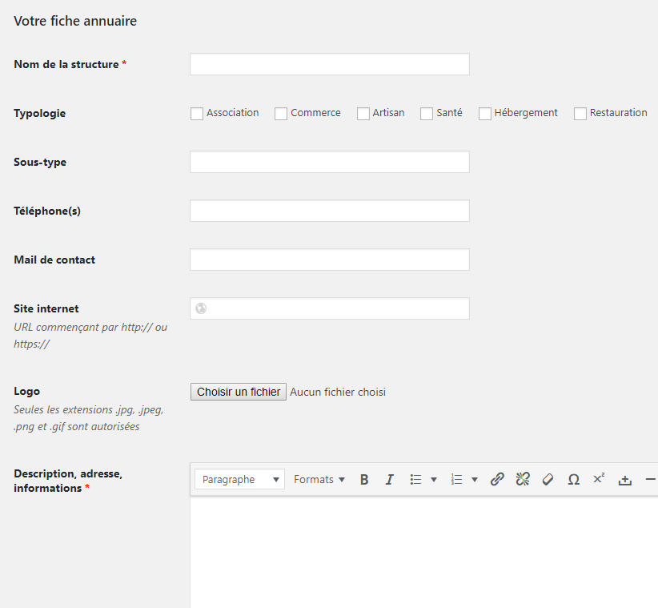Image resolution: width=658 pixels, height=608 pixels.
Task: Clear formatting with the eraser icon
Action: (x=548, y=480)
